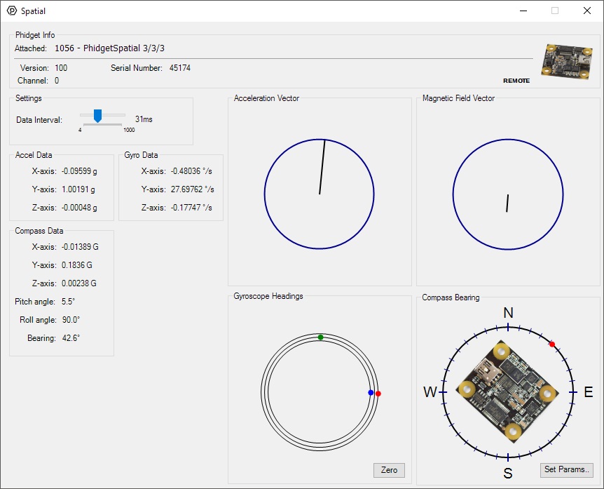Click the red dot in Gyroscope Headings
604x489 pixels.
tap(378, 394)
